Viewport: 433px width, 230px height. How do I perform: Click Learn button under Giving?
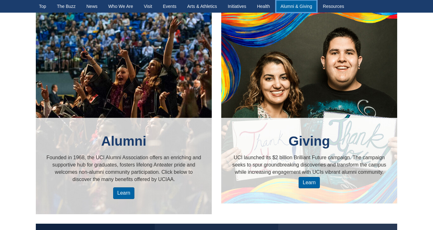point(309,183)
